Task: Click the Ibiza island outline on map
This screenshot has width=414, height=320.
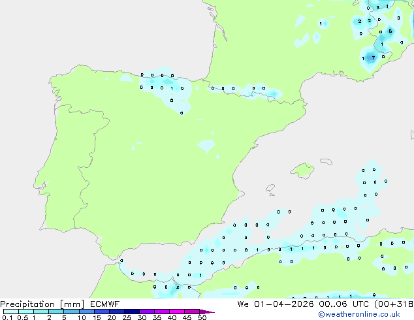Action: [x=270, y=188]
